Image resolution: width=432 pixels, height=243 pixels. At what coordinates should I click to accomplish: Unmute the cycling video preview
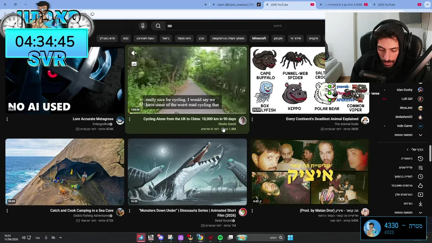(134, 53)
